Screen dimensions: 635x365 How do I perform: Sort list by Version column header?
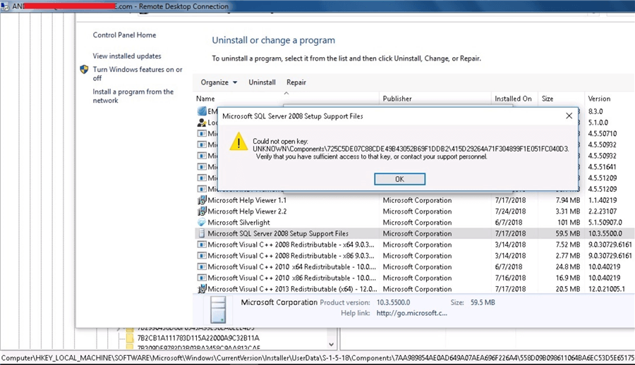tap(599, 99)
